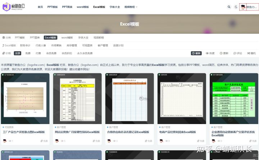Screen dimensions: 259x160
Task: Select PPT模板 category filter
Action: [20, 38]
